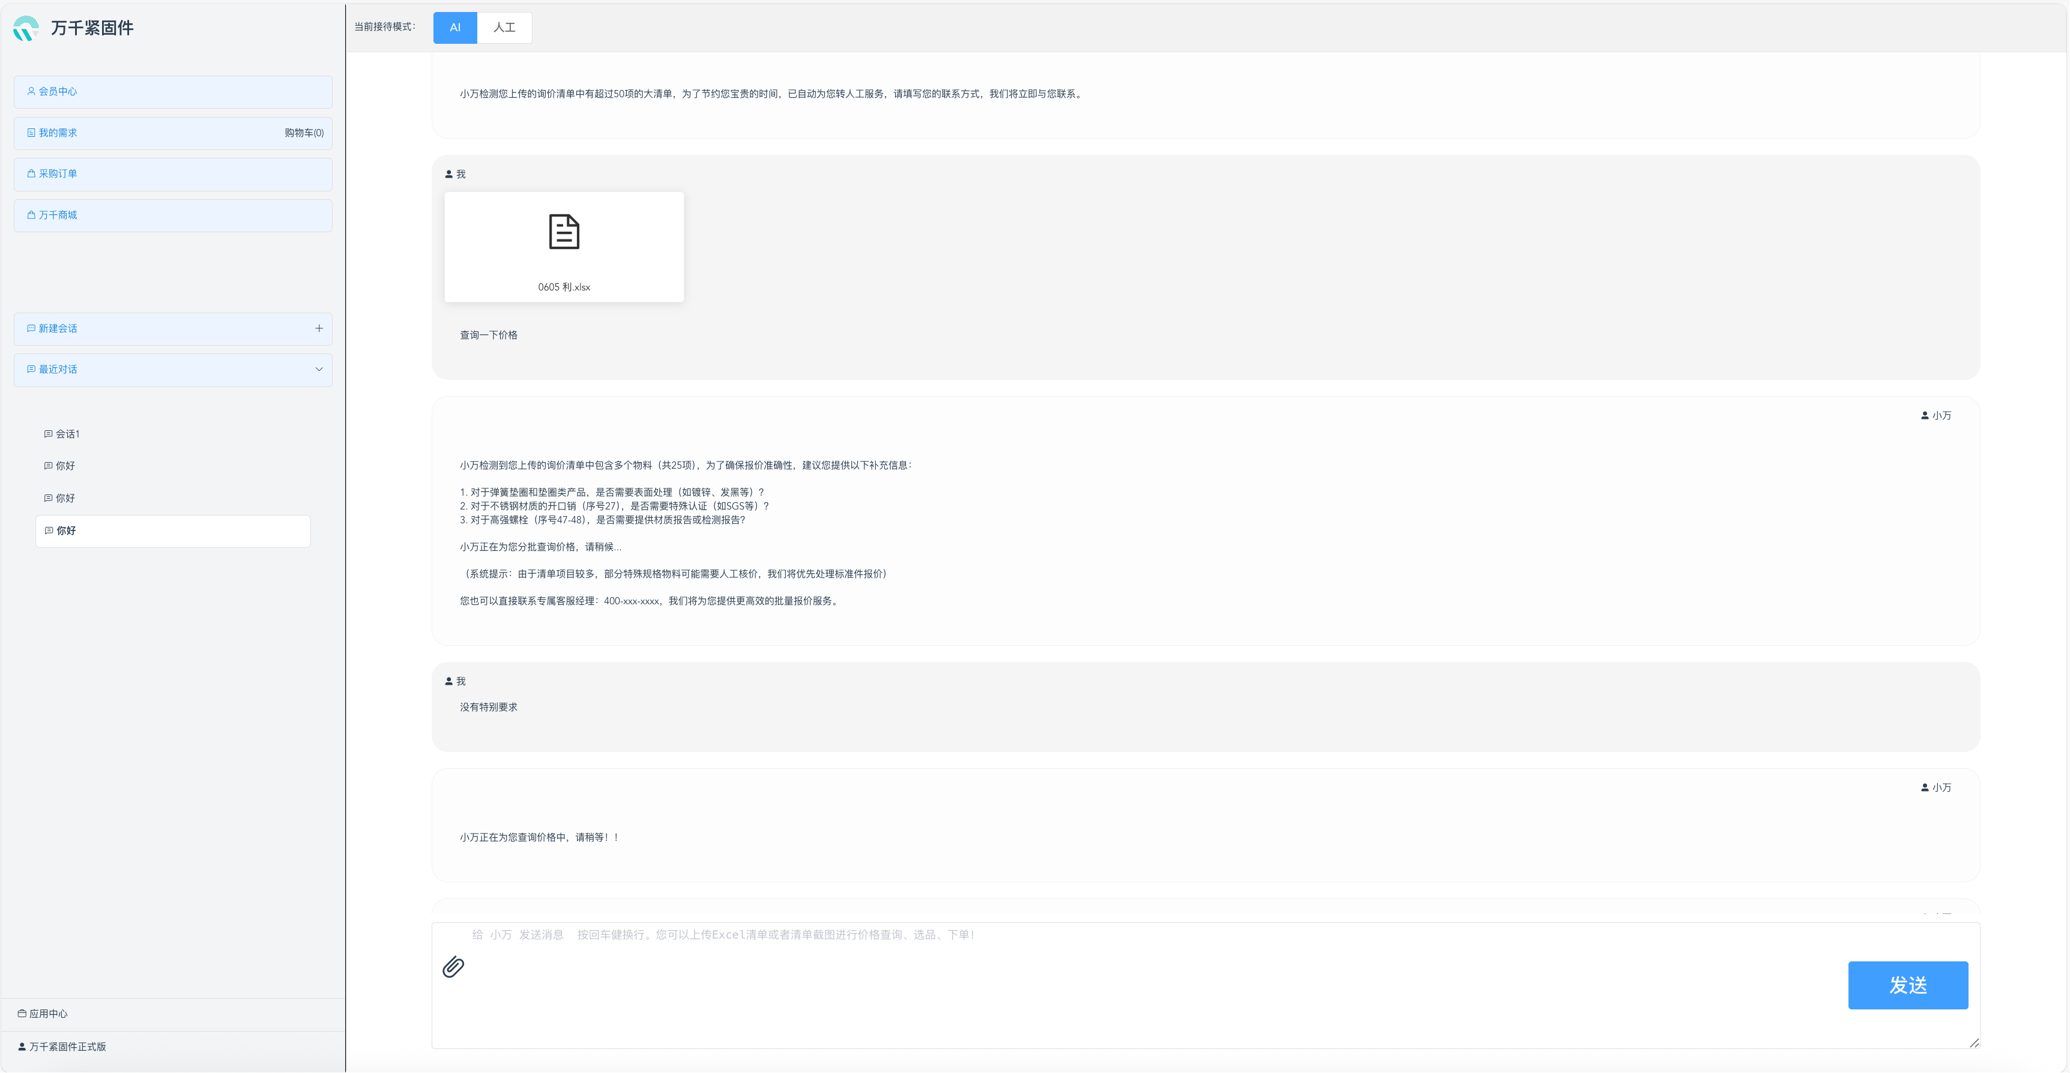This screenshot has height=1073, width=2070.
Task: Switch reception mode to AI
Action: 455,28
